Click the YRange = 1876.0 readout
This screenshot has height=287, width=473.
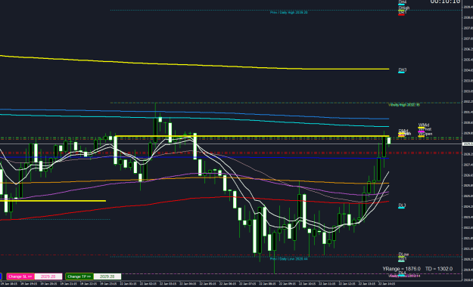point(402,269)
